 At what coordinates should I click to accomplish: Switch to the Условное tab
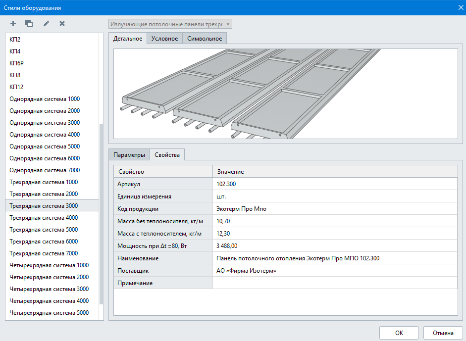click(164, 39)
